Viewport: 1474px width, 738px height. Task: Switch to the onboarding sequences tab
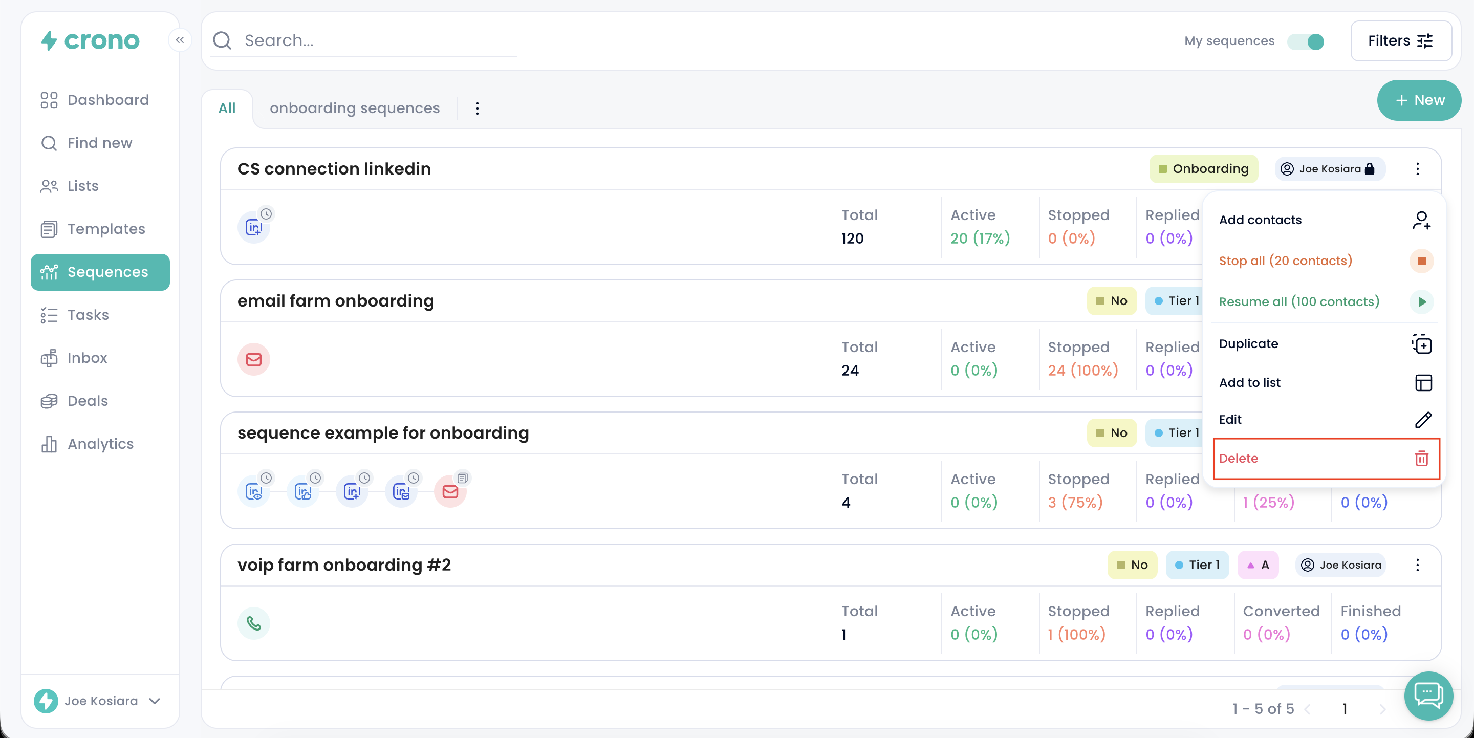coord(354,108)
